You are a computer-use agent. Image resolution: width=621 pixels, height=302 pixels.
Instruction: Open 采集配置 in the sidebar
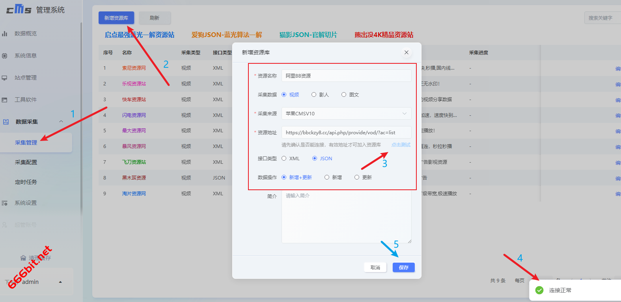click(x=26, y=162)
